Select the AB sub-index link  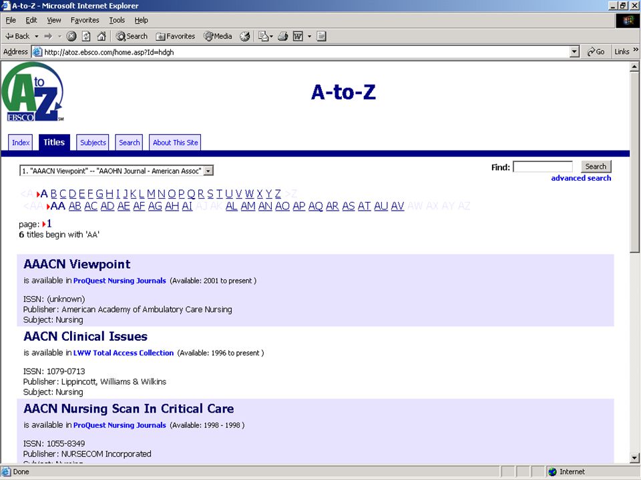[75, 206]
